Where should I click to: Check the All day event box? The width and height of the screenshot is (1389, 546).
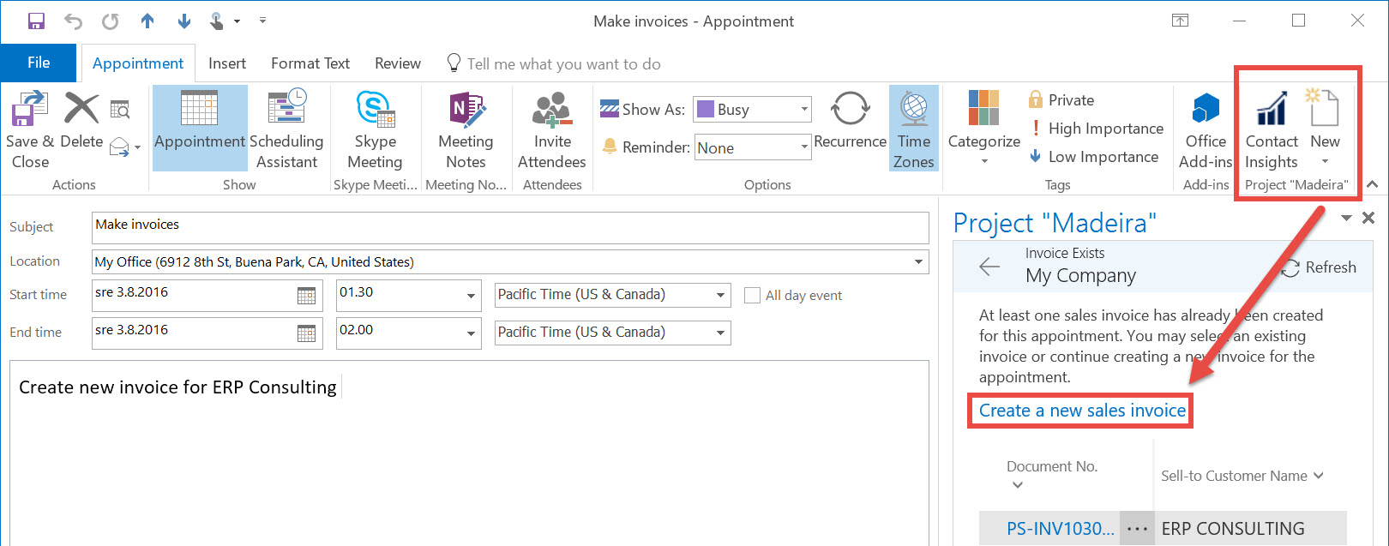click(x=753, y=296)
